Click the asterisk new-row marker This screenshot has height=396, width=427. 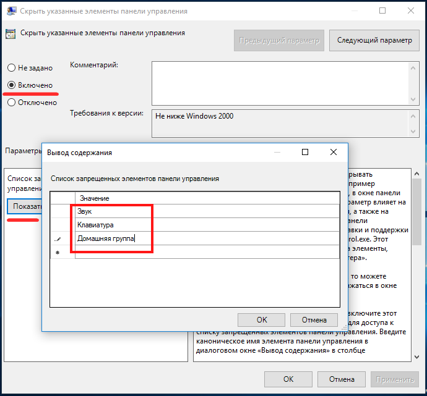click(58, 253)
